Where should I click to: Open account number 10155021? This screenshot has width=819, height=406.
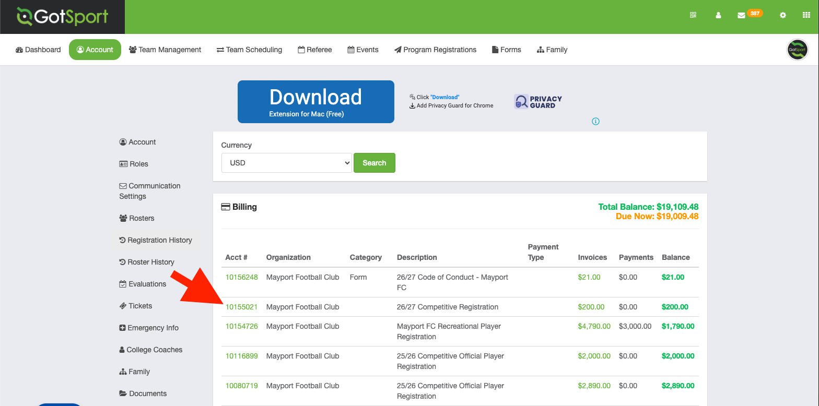[x=242, y=307]
